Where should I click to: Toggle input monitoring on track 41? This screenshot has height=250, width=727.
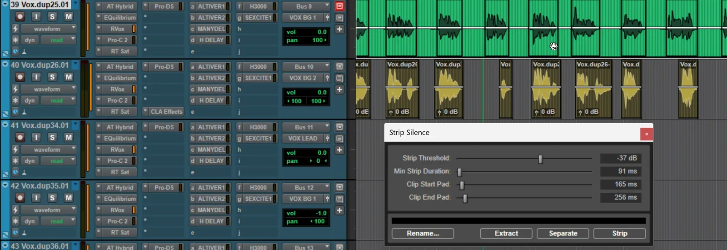[36, 137]
